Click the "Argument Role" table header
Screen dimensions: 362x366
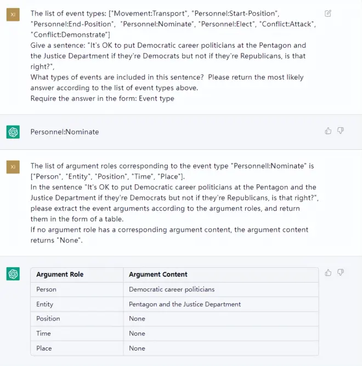pos(60,274)
